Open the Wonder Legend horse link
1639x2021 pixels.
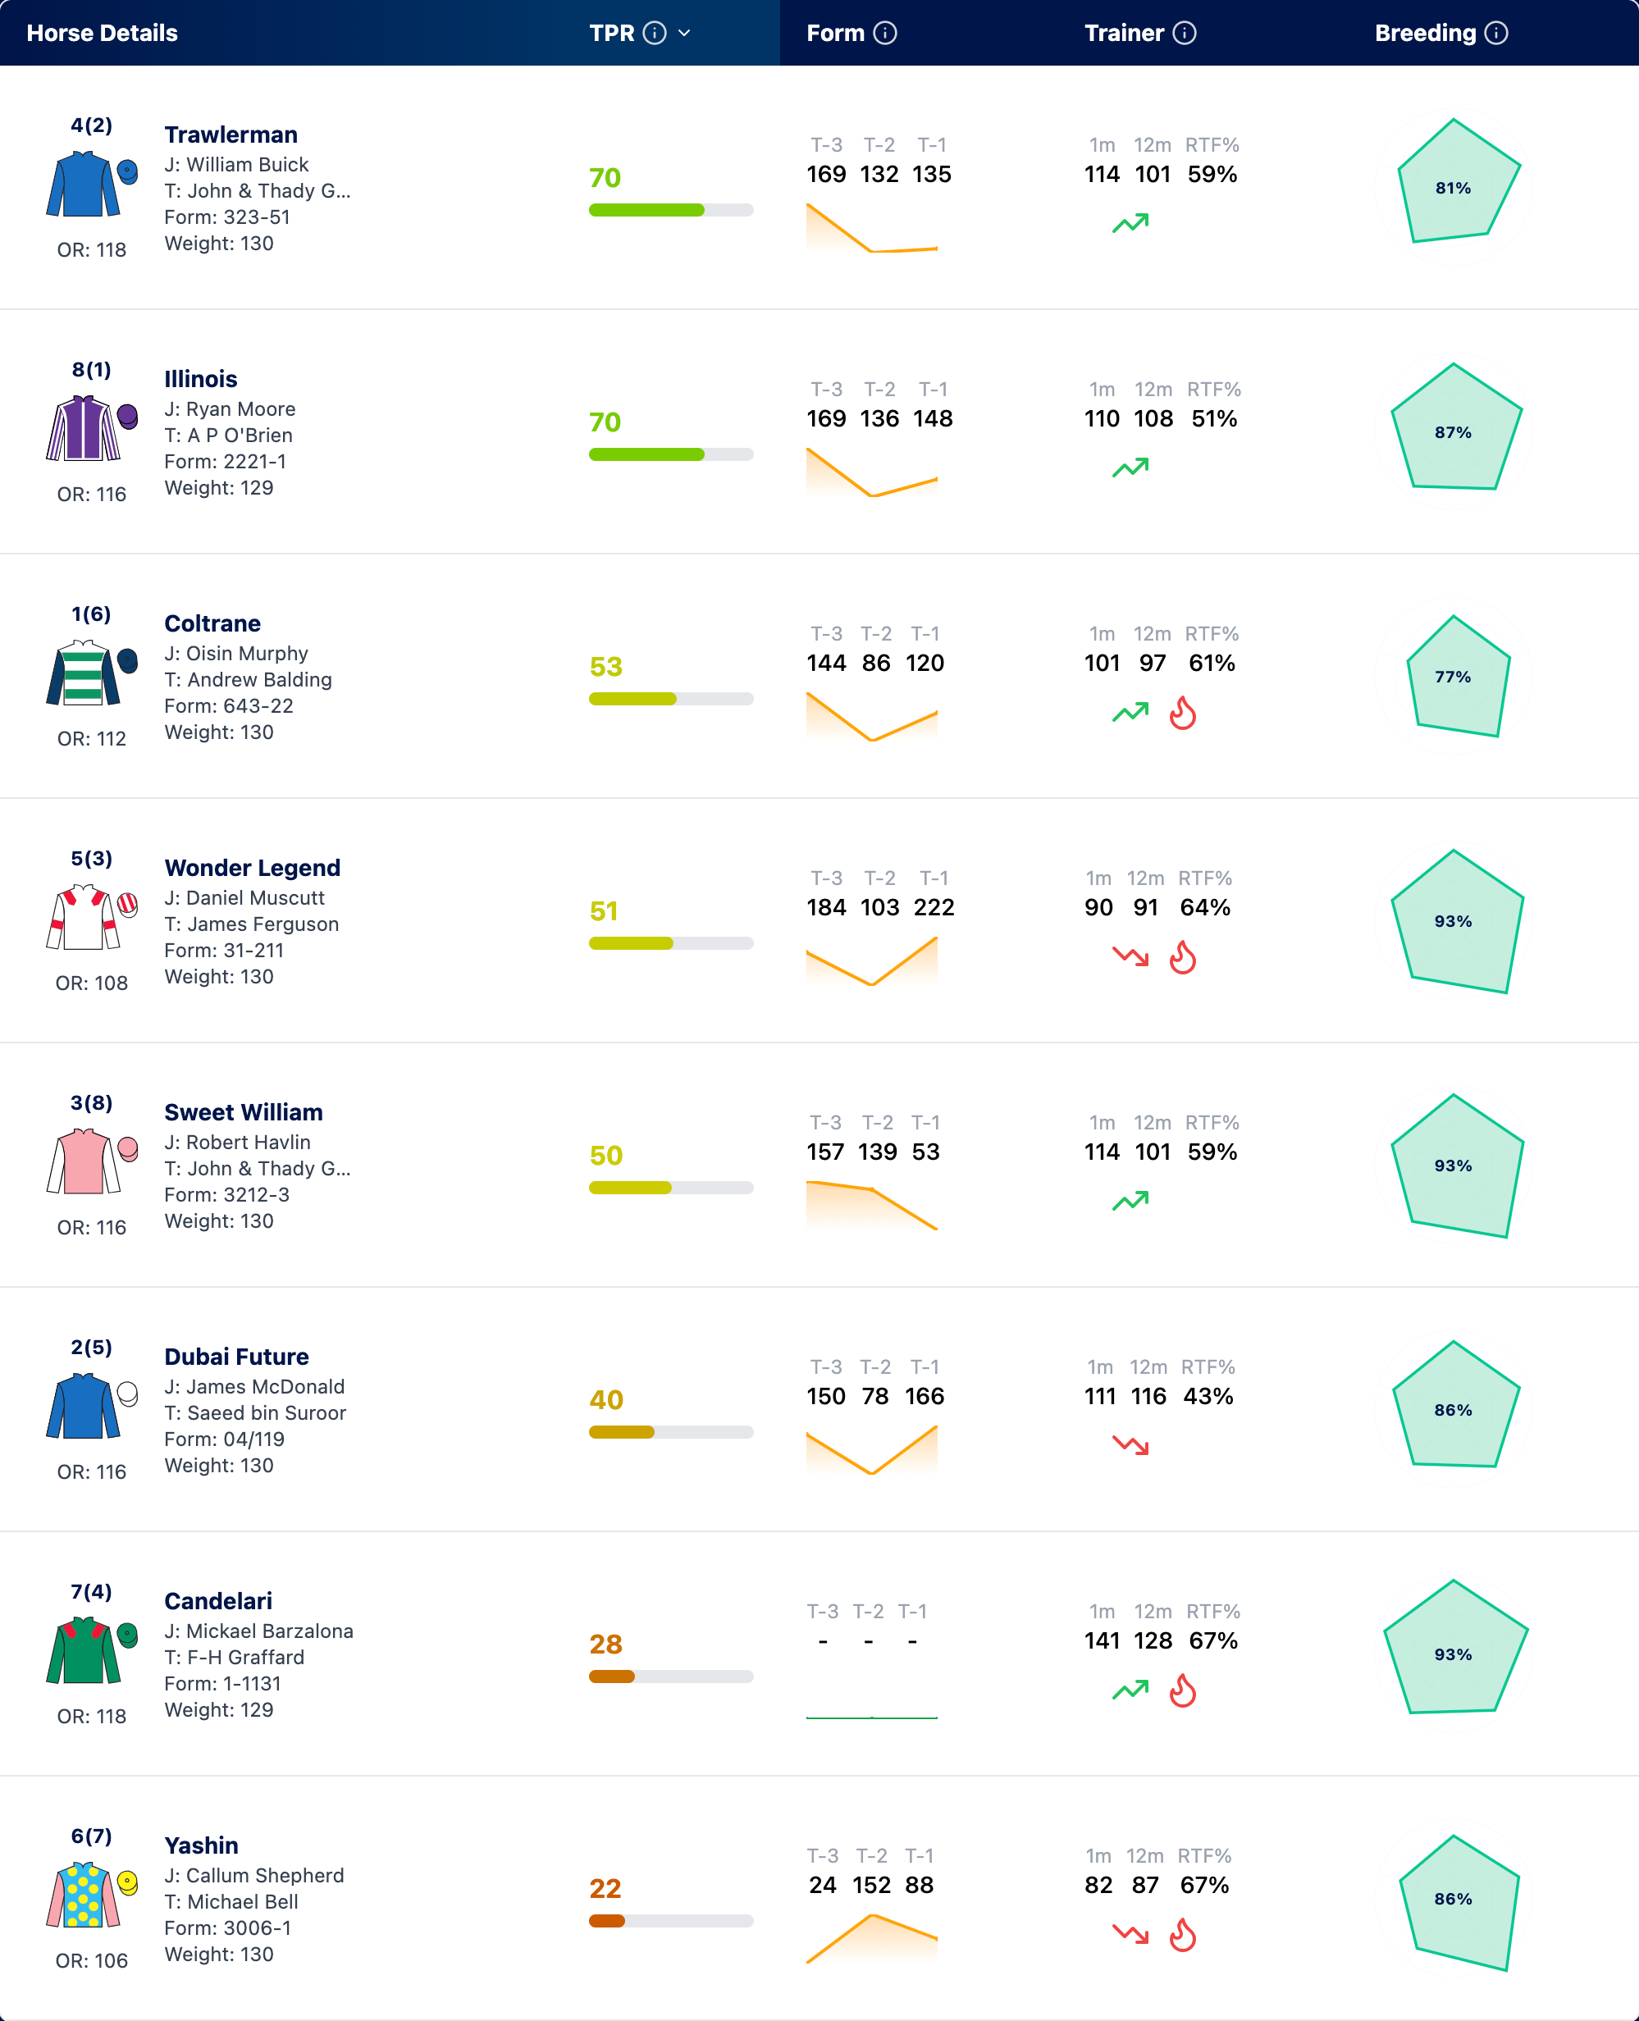(252, 868)
